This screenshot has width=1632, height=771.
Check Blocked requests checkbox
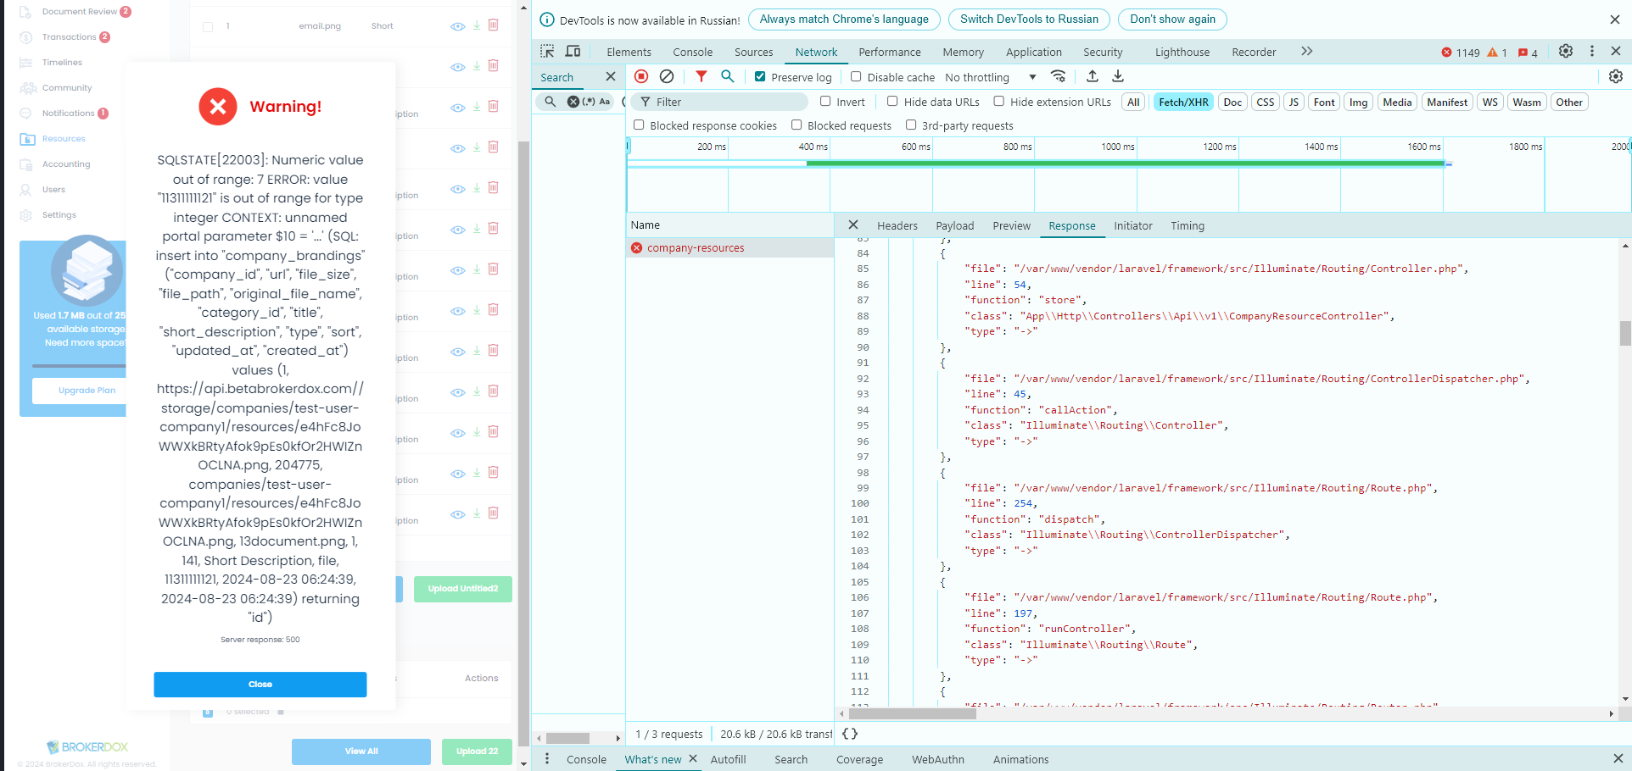796,125
